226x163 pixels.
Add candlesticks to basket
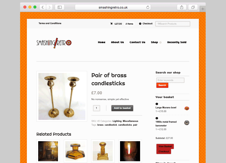(122, 108)
